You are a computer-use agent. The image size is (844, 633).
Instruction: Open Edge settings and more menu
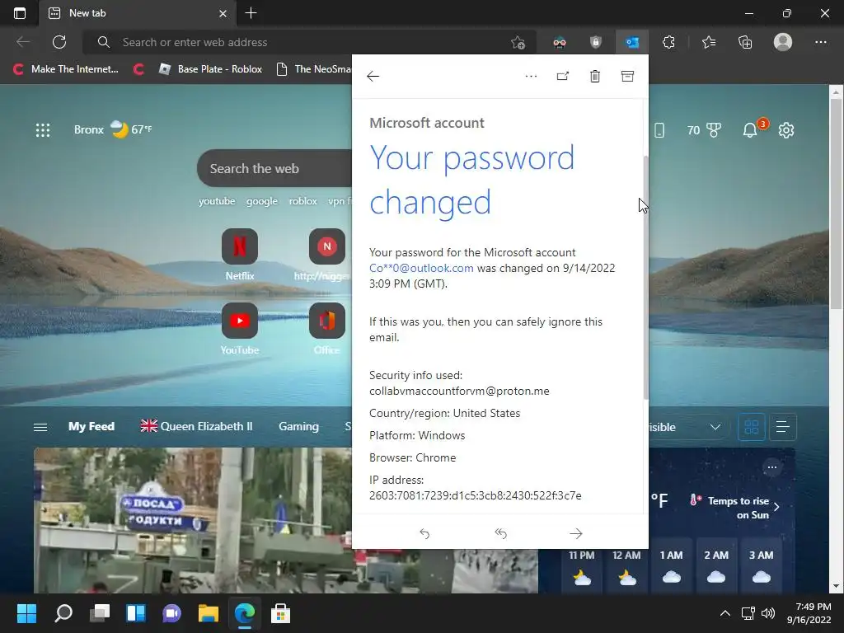pos(820,42)
